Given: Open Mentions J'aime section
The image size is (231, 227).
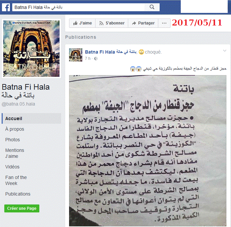Looking at the screenshot, I should (15, 153).
